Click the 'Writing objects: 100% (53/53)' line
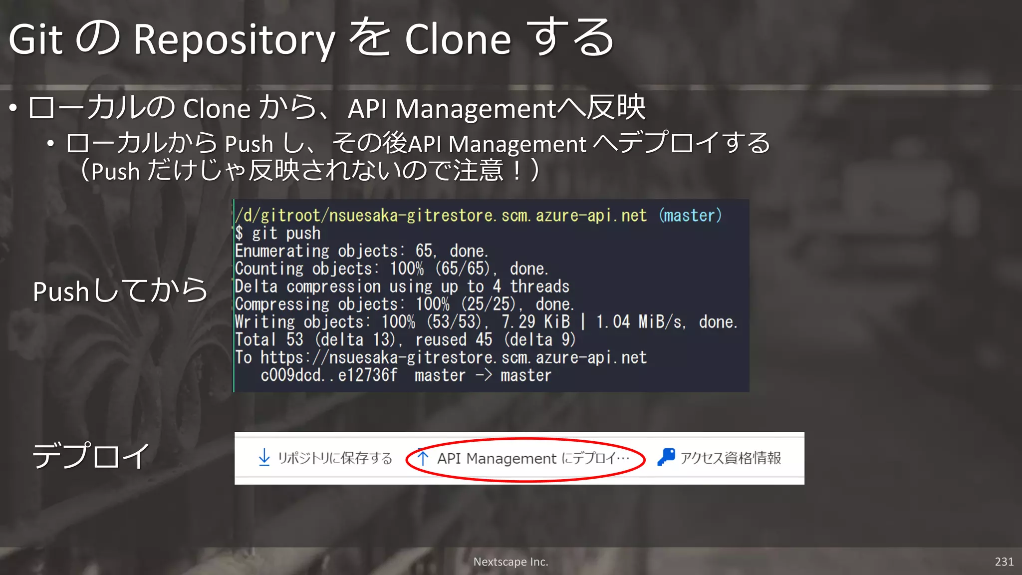This screenshot has width=1022, height=575. pyautogui.click(x=487, y=322)
